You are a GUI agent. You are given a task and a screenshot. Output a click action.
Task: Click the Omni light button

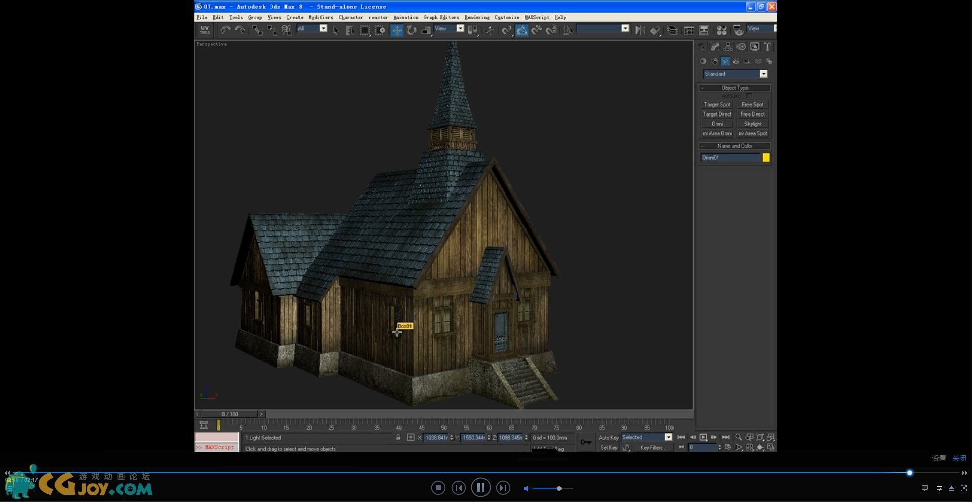click(x=717, y=124)
